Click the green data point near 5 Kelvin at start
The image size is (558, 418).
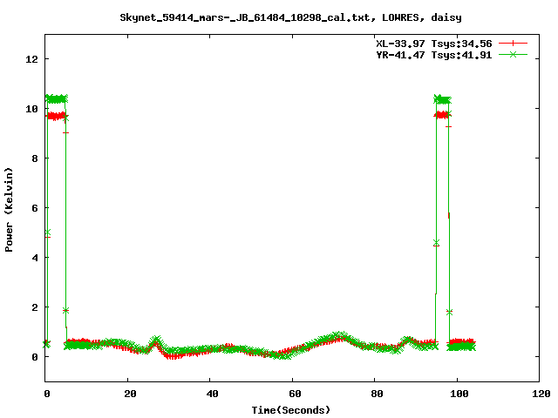[47, 233]
